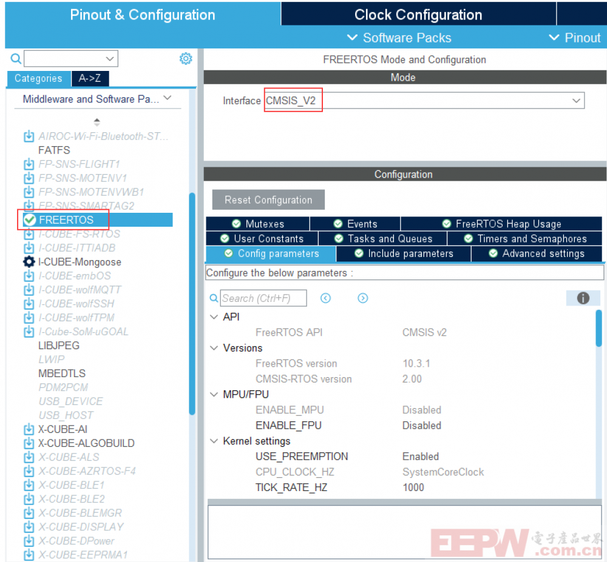Open the Events tab
The image size is (607, 562).
coord(355,224)
